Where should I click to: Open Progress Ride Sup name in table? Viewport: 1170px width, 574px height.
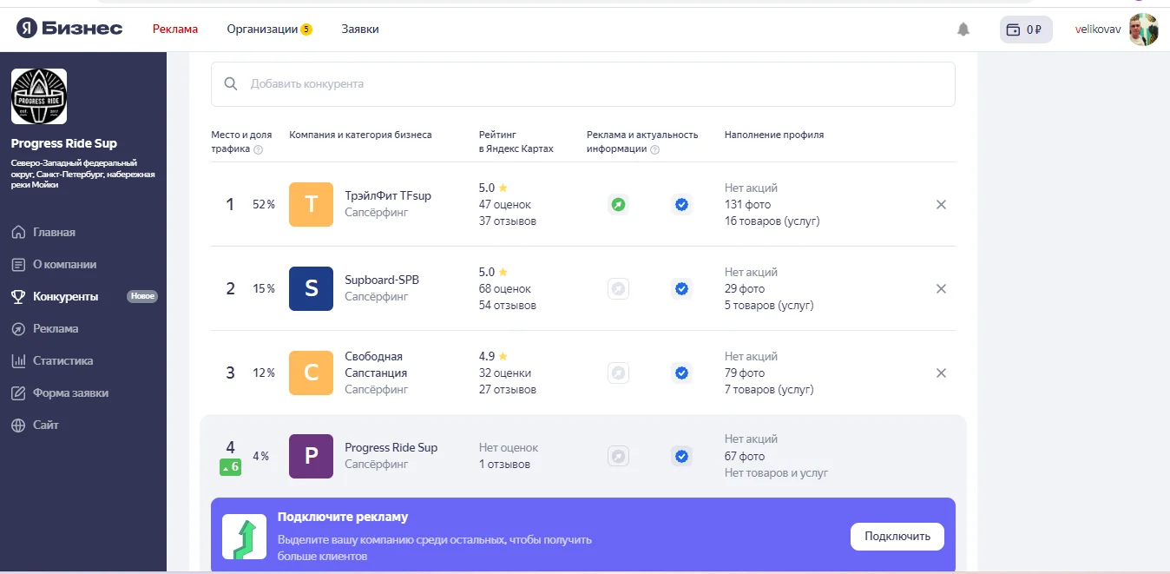tap(391, 447)
